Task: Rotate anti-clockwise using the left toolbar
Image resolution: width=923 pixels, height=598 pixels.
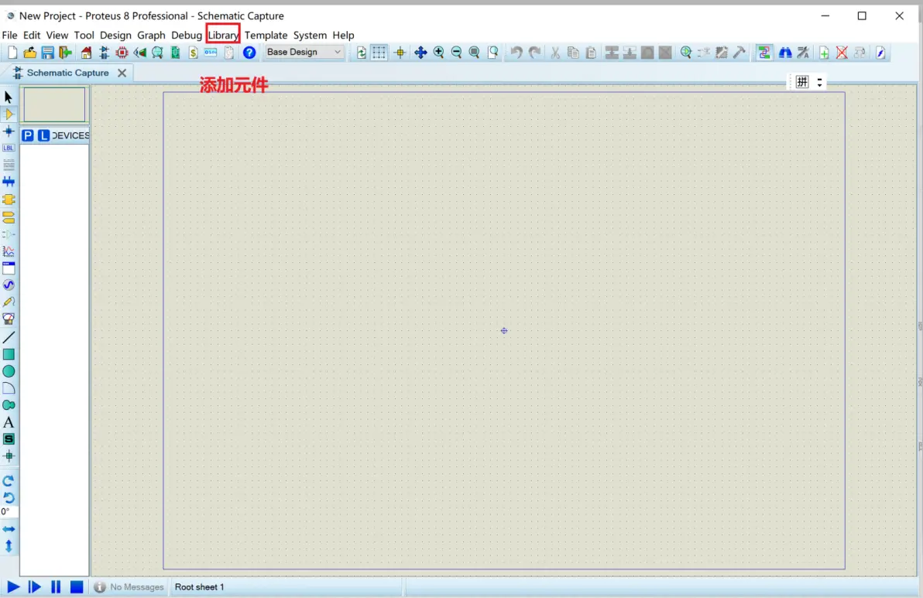Action: coord(9,497)
